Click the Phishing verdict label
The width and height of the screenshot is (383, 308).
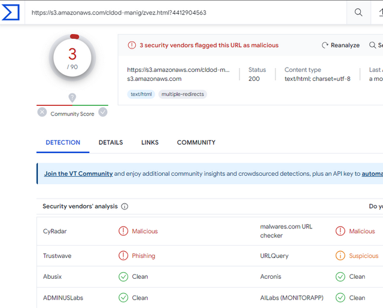[x=144, y=256]
